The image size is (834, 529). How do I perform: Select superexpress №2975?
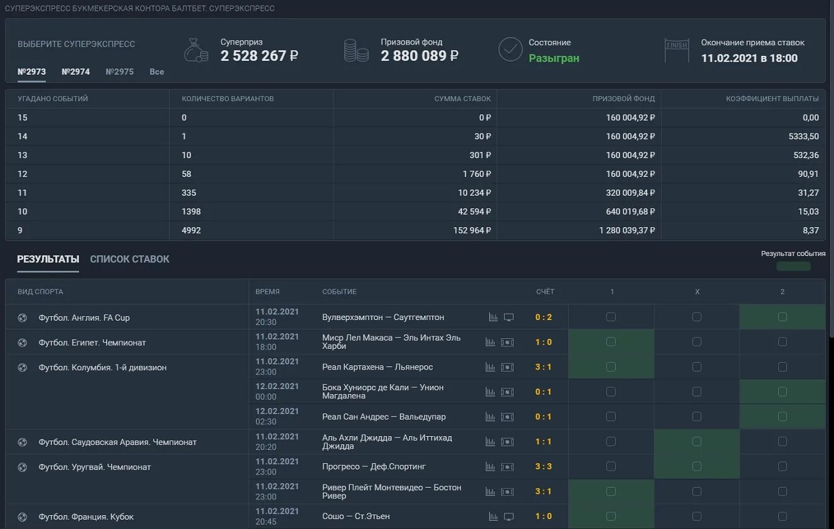click(120, 72)
